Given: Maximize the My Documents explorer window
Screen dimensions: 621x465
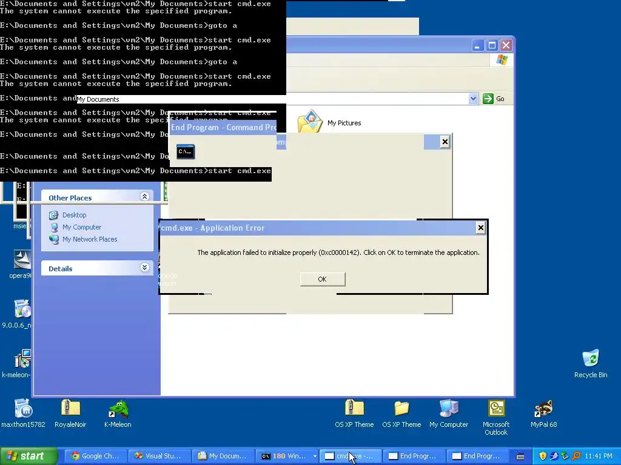Looking at the screenshot, I should tap(492, 45).
